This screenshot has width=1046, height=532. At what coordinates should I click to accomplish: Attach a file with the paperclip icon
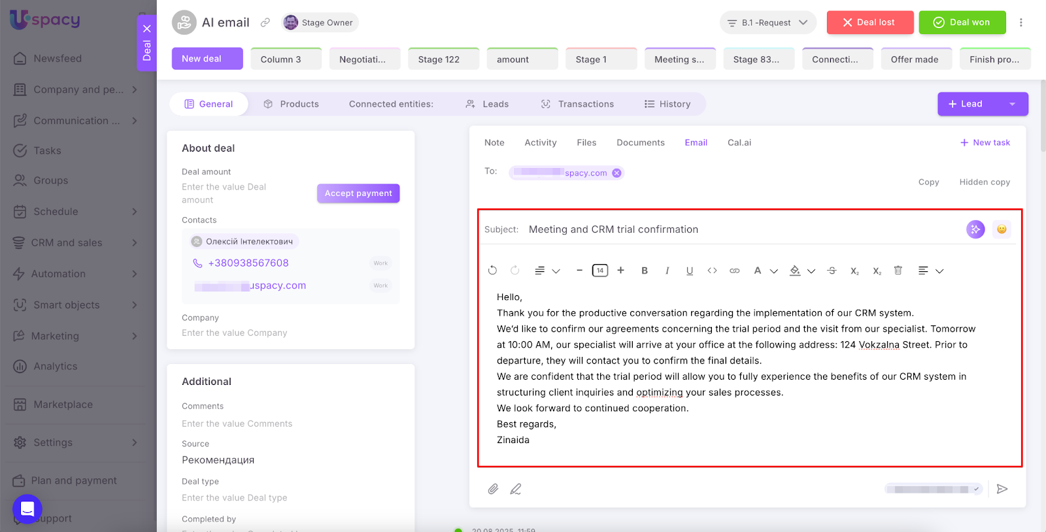(x=494, y=489)
